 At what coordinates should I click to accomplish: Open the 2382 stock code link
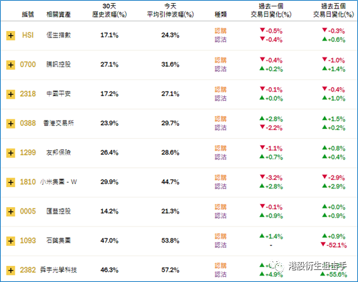pyautogui.click(x=28, y=270)
